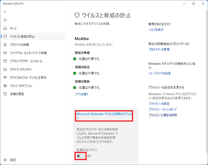Click green checkmark under 保護の更新
The height and width of the screenshot is (165, 208).
(75, 88)
